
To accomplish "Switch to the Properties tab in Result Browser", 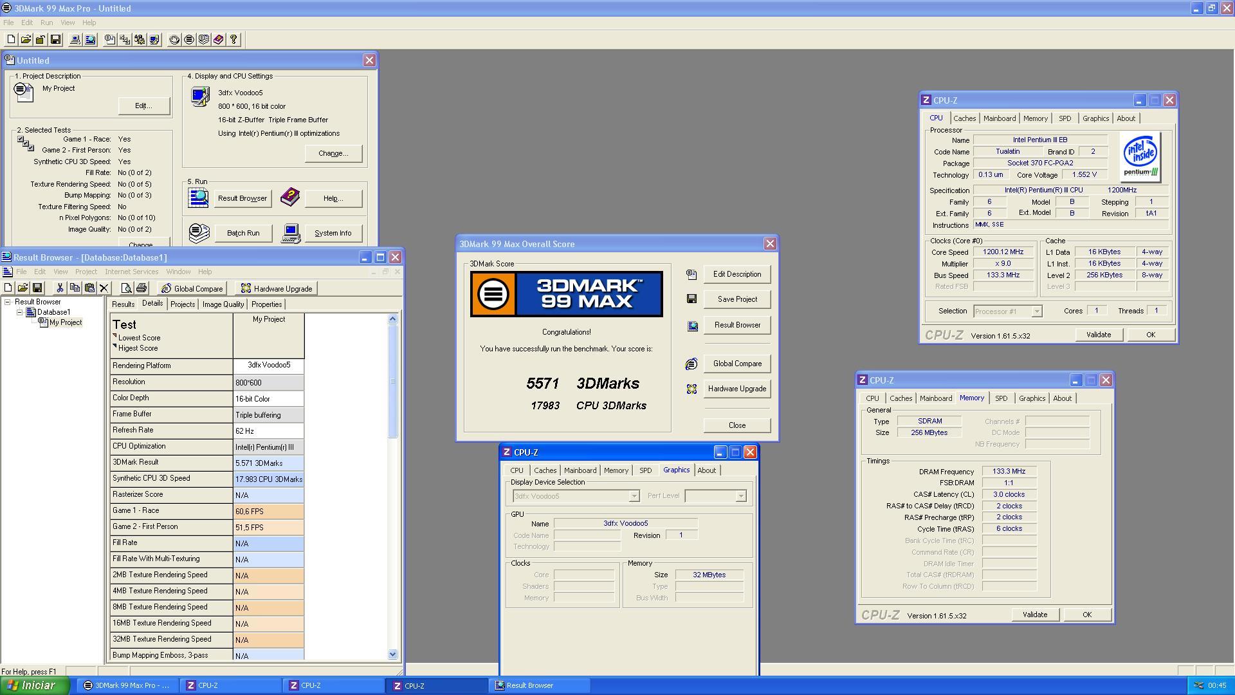I will pos(266,304).
